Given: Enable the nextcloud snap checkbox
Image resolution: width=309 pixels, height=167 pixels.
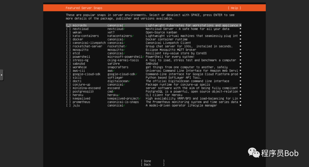Looking at the screenshot, I should [68, 29].
